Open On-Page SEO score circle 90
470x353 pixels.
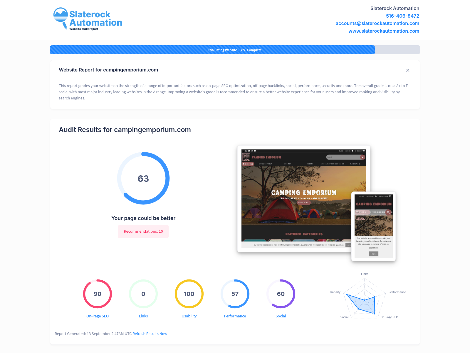pyautogui.click(x=98, y=294)
